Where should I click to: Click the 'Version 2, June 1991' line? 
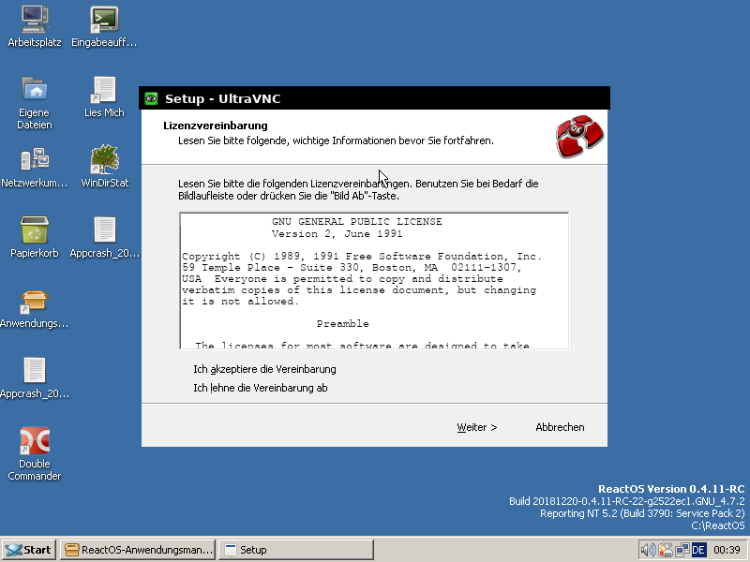(x=337, y=233)
